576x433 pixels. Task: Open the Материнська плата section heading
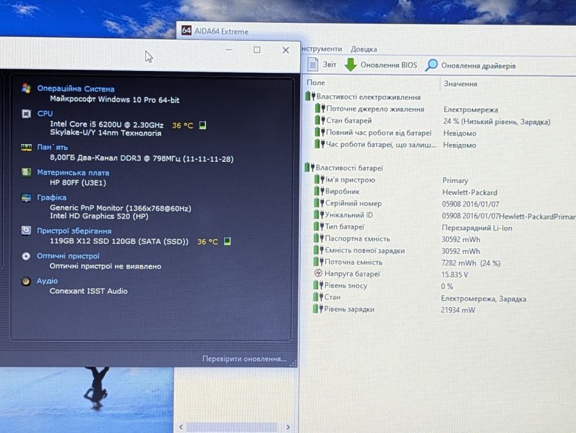coord(73,173)
